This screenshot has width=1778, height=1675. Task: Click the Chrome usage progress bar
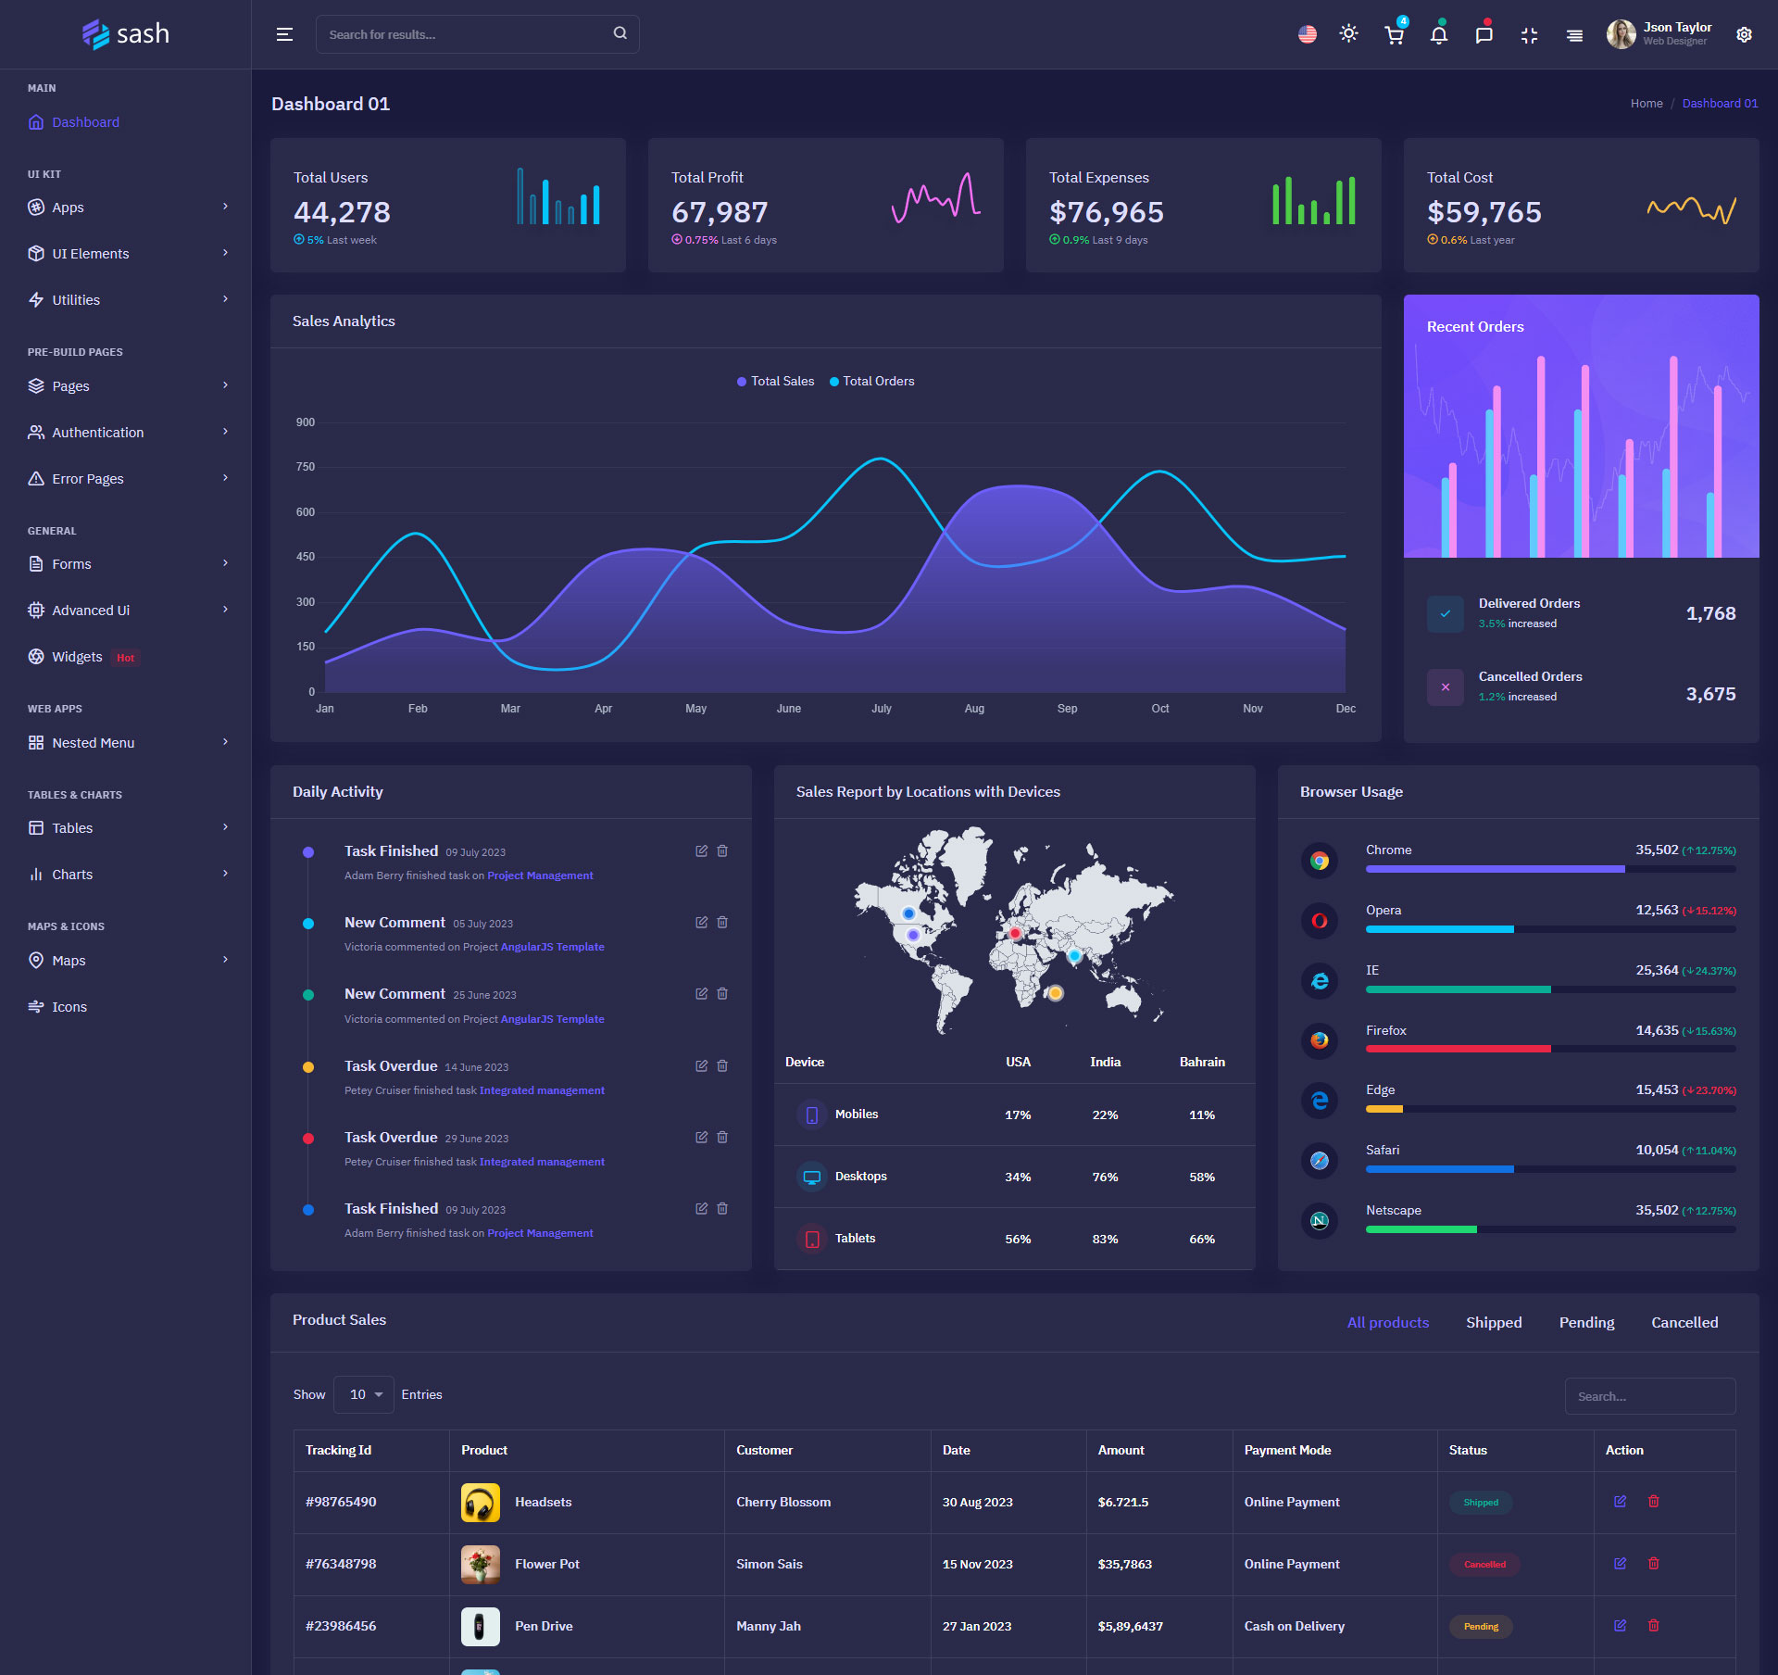(x=1549, y=869)
